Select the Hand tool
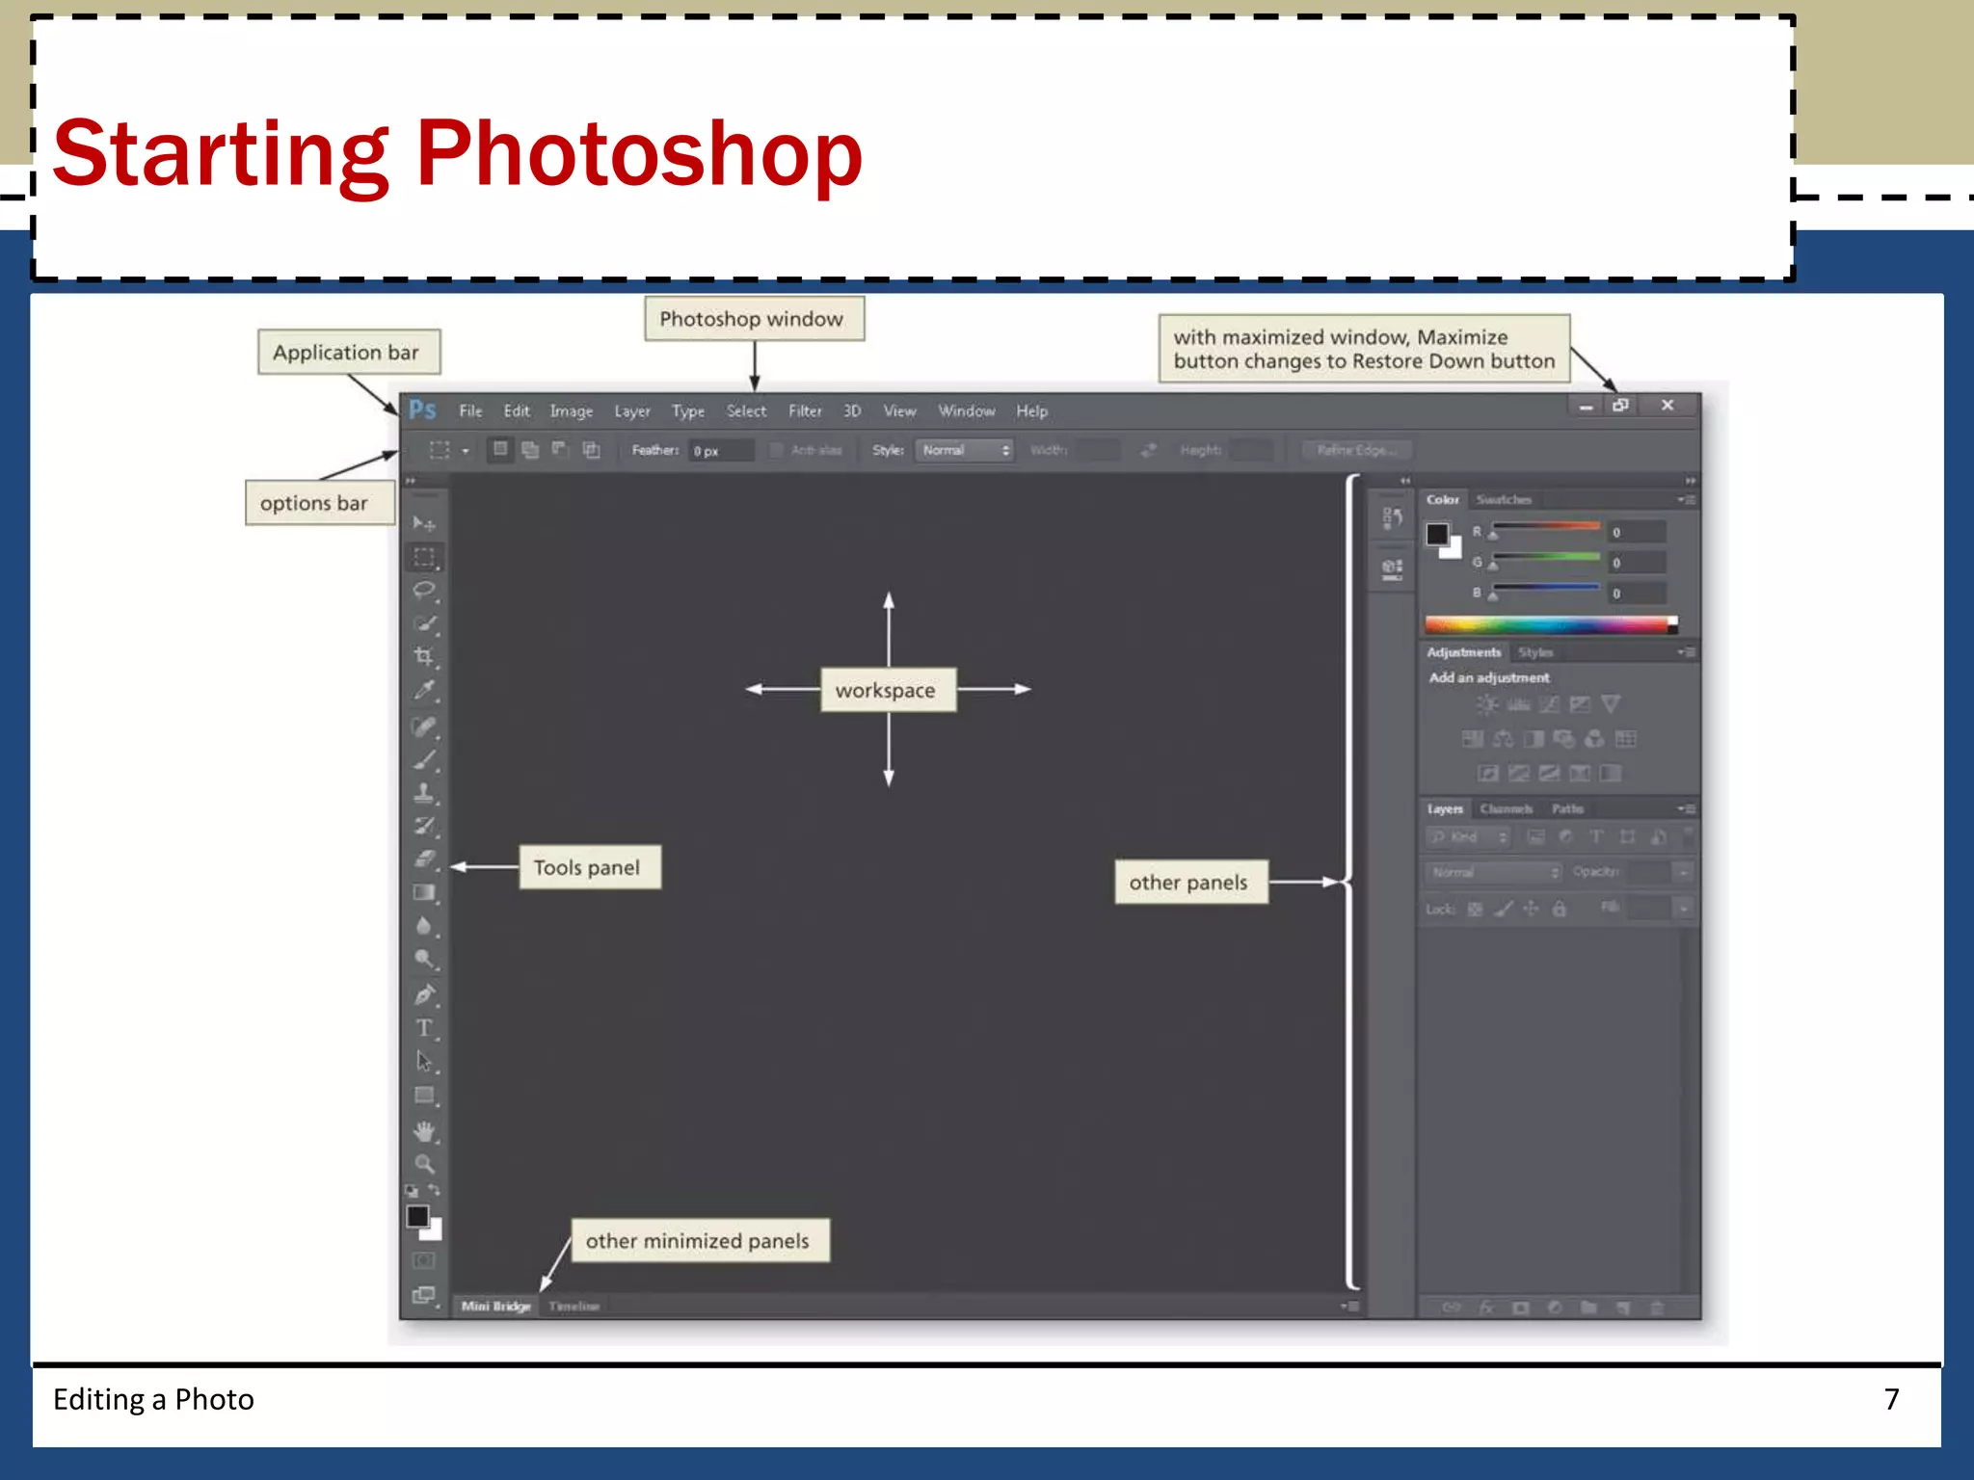The width and height of the screenshot is (1974, 1480). (x=424, y=1130)
